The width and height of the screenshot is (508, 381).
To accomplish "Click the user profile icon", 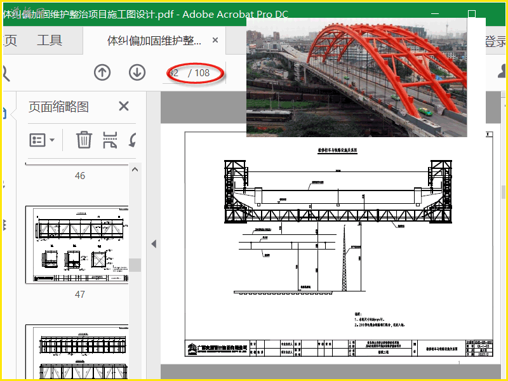I will point(502,71).
